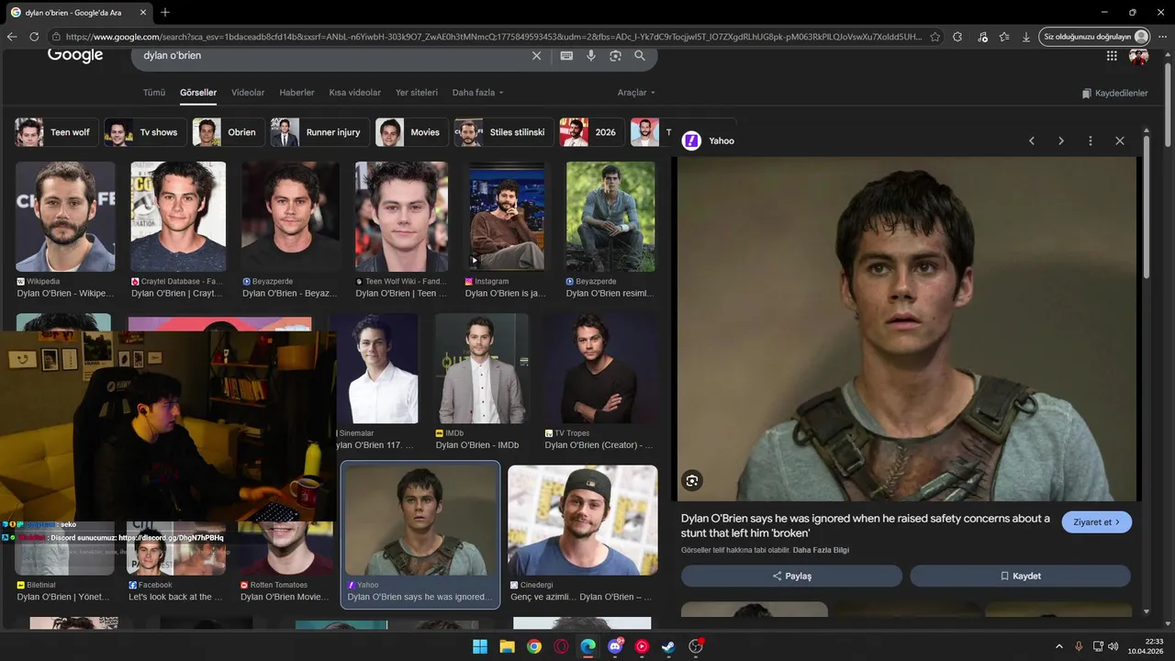The width and height of the screenshot is (1175, 661).
Task: Go to the Google homepage logo
Action: point(75,55)
